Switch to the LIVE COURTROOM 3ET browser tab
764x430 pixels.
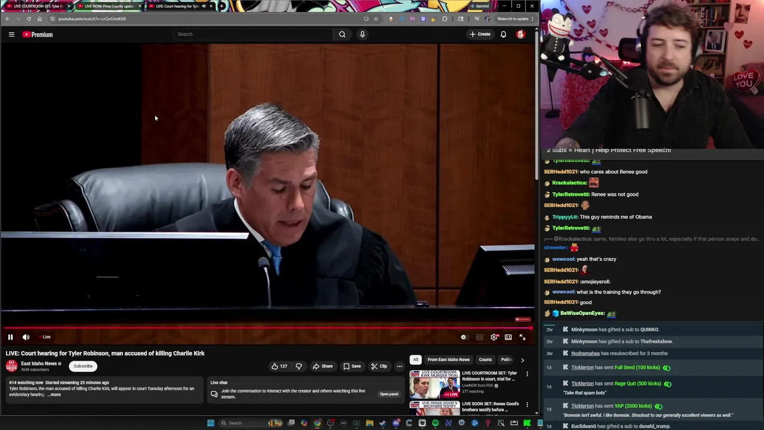pyautogui.click(x=36, y=6)
